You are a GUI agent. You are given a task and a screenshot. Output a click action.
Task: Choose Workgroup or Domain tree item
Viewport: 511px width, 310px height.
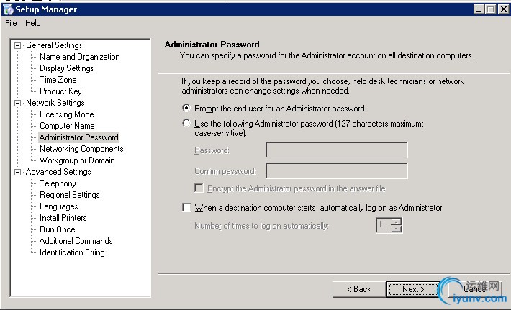[77, 160]
